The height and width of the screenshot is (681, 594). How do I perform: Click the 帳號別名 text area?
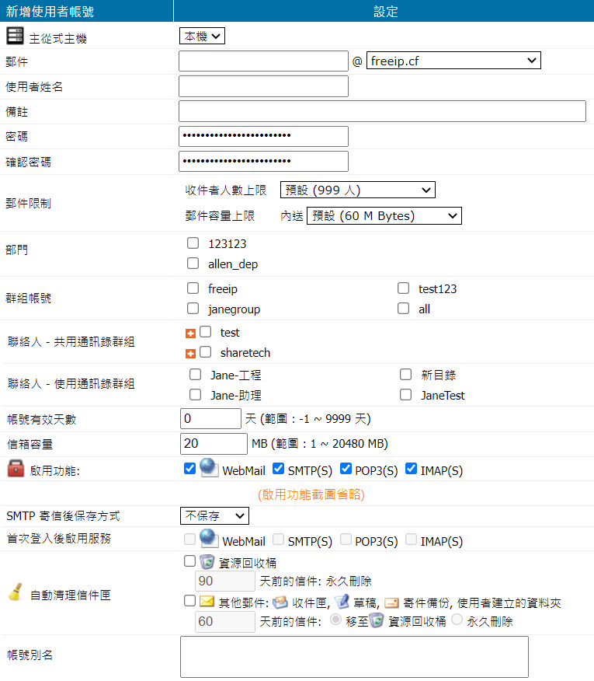(x=353, y=656)
